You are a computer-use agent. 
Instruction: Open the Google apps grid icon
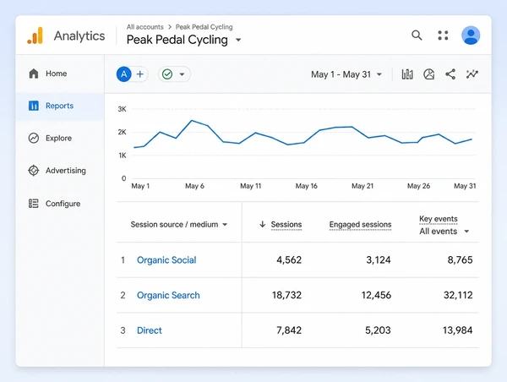[x=443, y=35]
